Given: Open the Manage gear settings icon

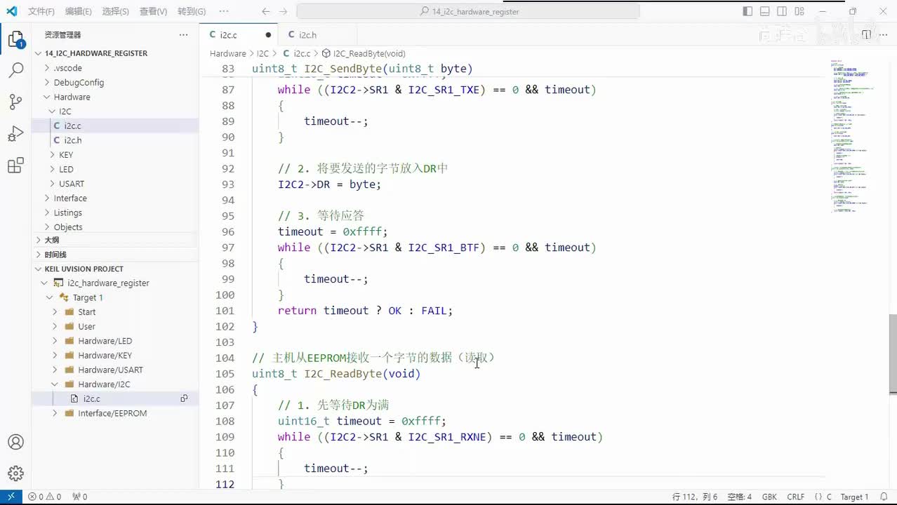Looking at the screenshot, I should tap(15, 473).
